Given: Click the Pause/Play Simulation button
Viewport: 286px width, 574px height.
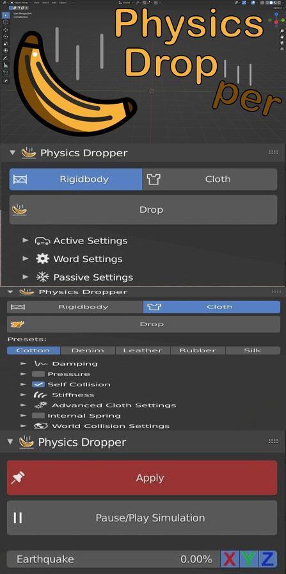Looking at the screenshot, I should (142, 518).
